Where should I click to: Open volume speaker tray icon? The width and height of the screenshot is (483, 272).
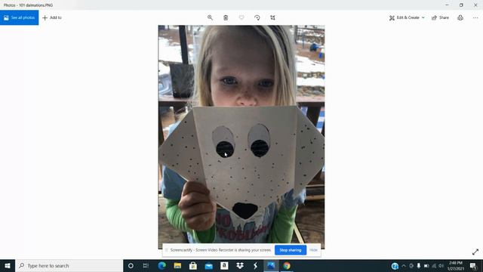coord(441,265)
